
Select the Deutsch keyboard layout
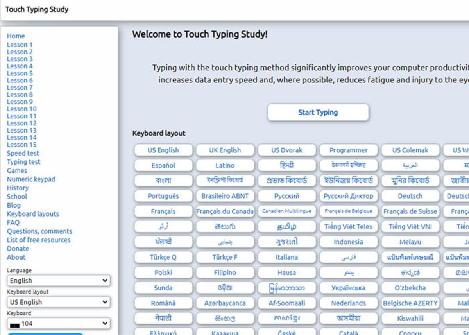pos(410,196)
